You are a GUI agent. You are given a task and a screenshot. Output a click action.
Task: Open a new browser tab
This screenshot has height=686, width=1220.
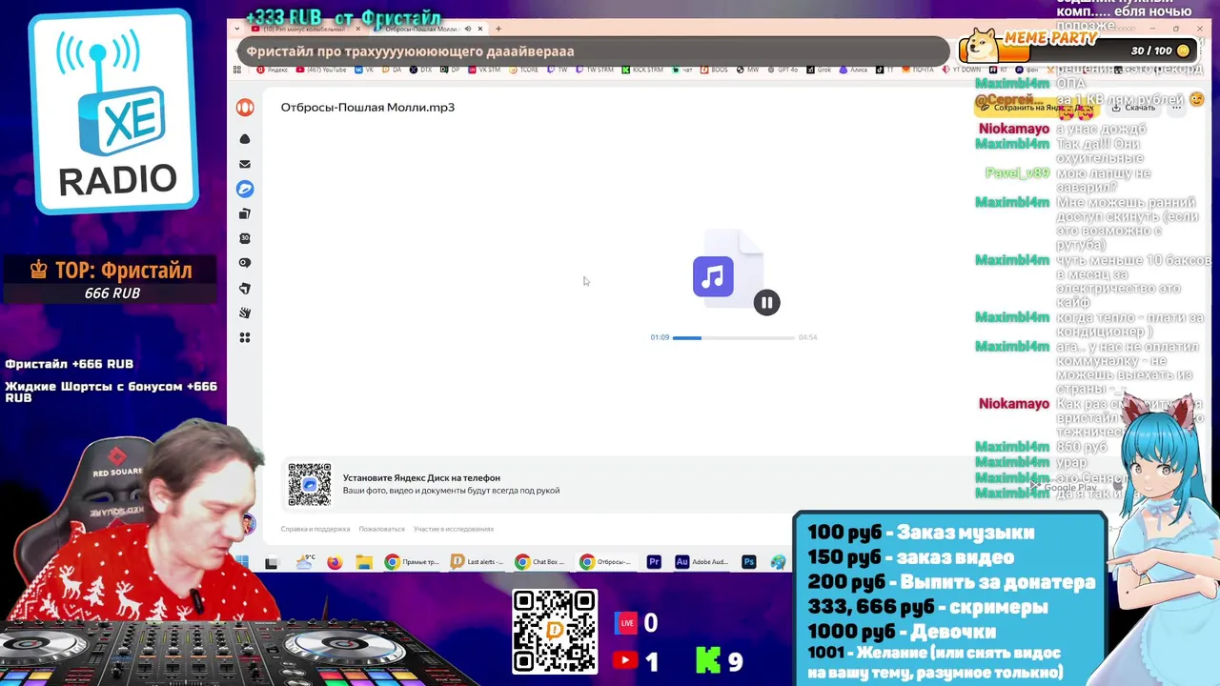(498, 29)
